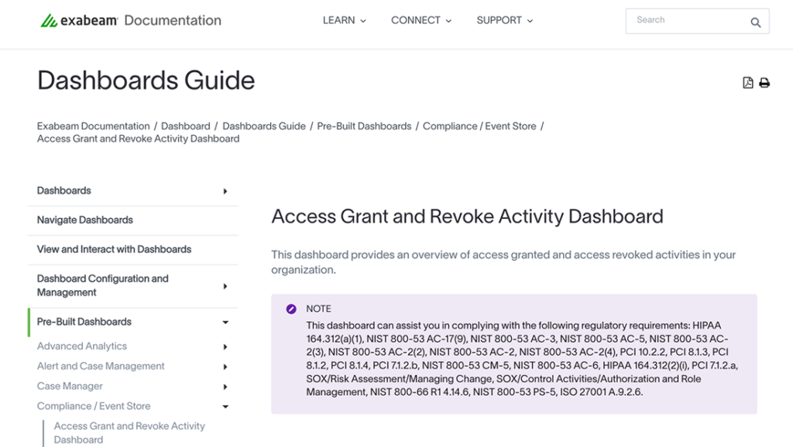Click Exabeam Documentation breadcrumb link
Image resolution: width=793 pixels, height=447 pixels.
tap(93, 126)
